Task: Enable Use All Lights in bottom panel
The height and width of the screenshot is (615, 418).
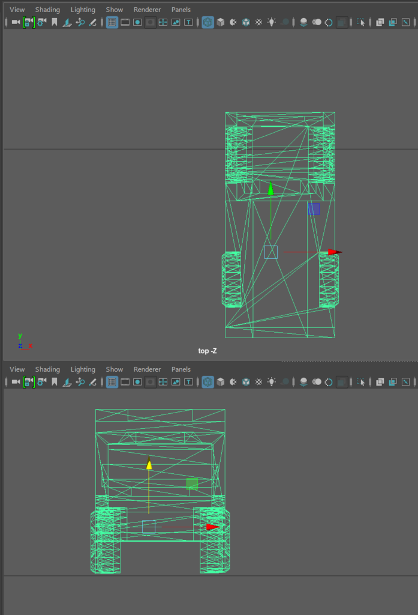Action: click(272, 382)
